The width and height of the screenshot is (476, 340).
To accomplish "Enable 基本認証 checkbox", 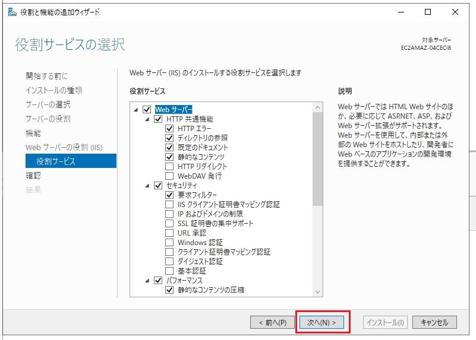I will 169,271.
